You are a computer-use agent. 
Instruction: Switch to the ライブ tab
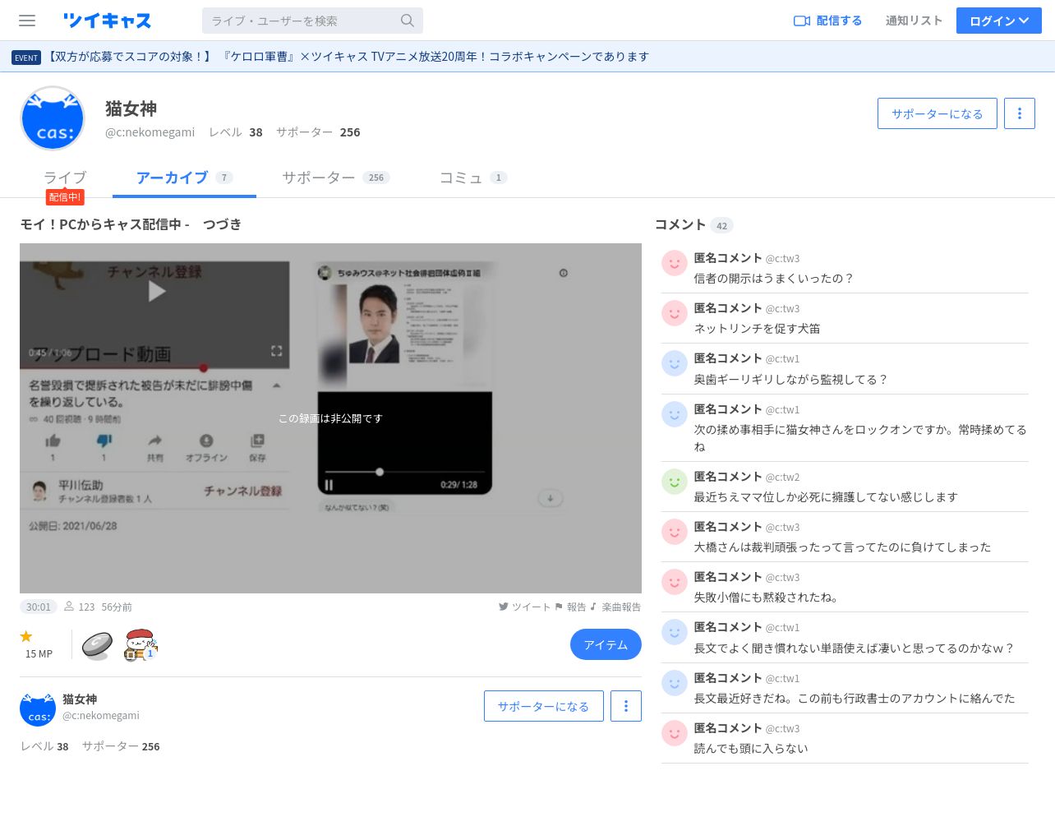click(x=65, y=178)
